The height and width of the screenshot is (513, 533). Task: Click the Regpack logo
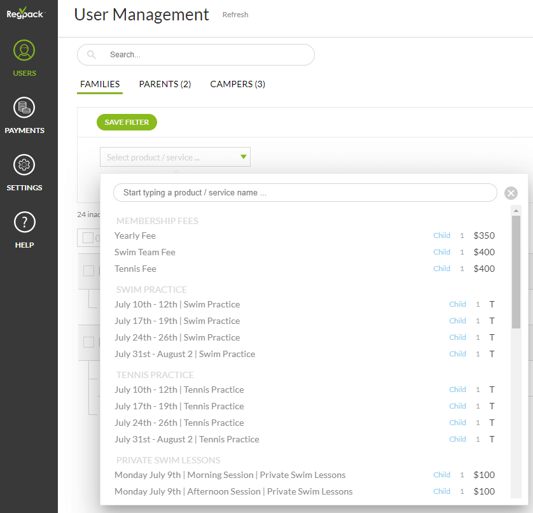click(25, 13)
